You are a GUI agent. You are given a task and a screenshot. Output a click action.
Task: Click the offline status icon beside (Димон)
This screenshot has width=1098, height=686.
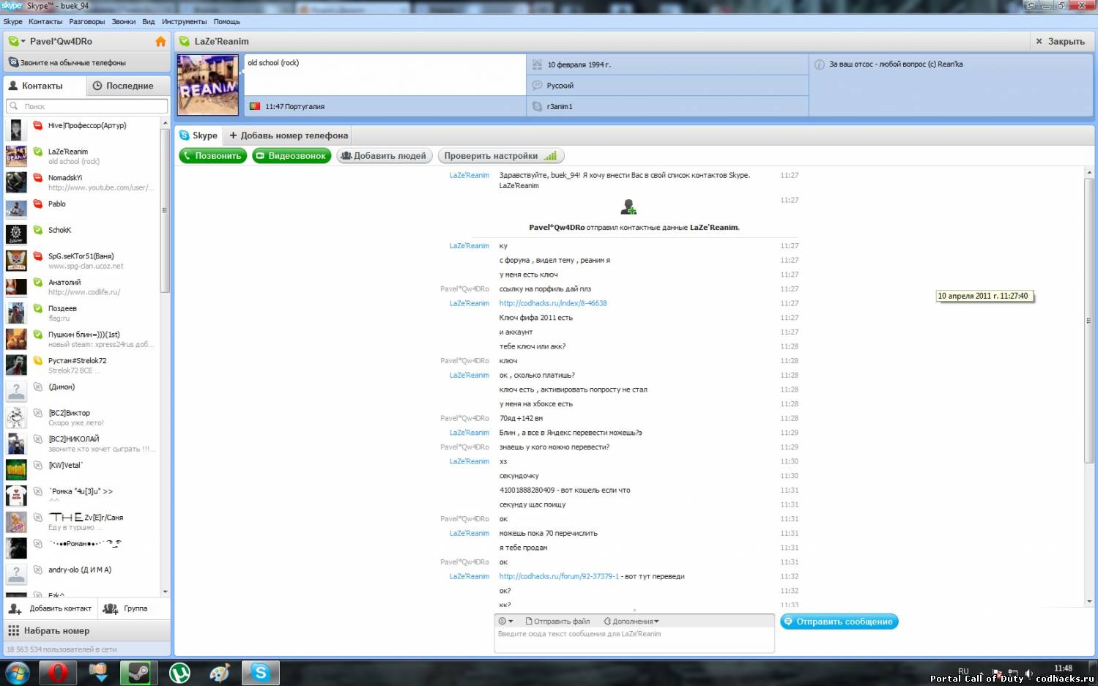pos(38,387)
